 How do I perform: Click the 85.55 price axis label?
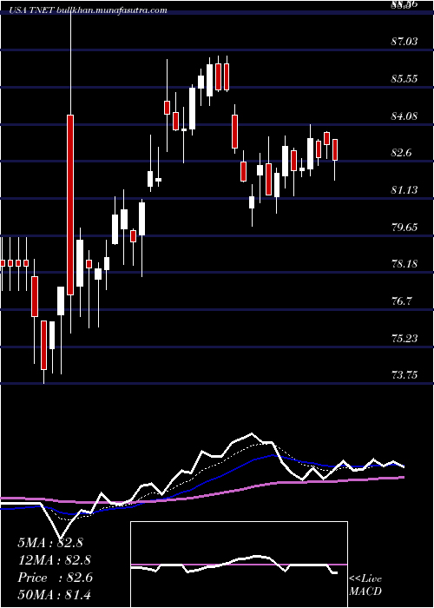tap(404, 79)
